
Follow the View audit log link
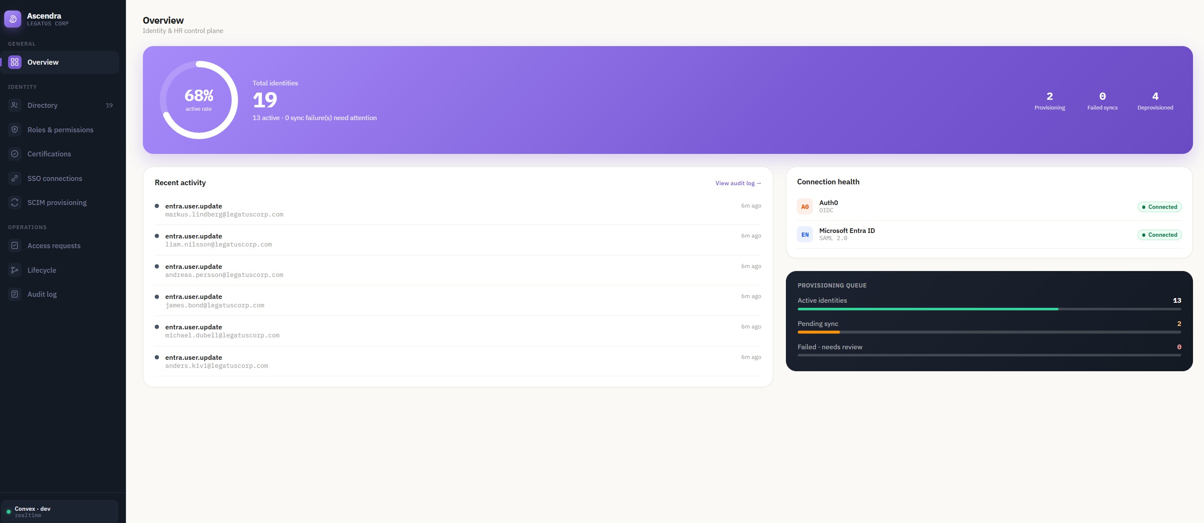point(738,183)
